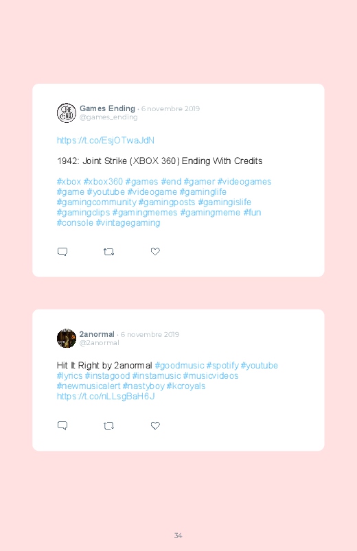Click the #vintagegaming hashtag
This screenshot has height=551, width=357.
coord(128,223)
